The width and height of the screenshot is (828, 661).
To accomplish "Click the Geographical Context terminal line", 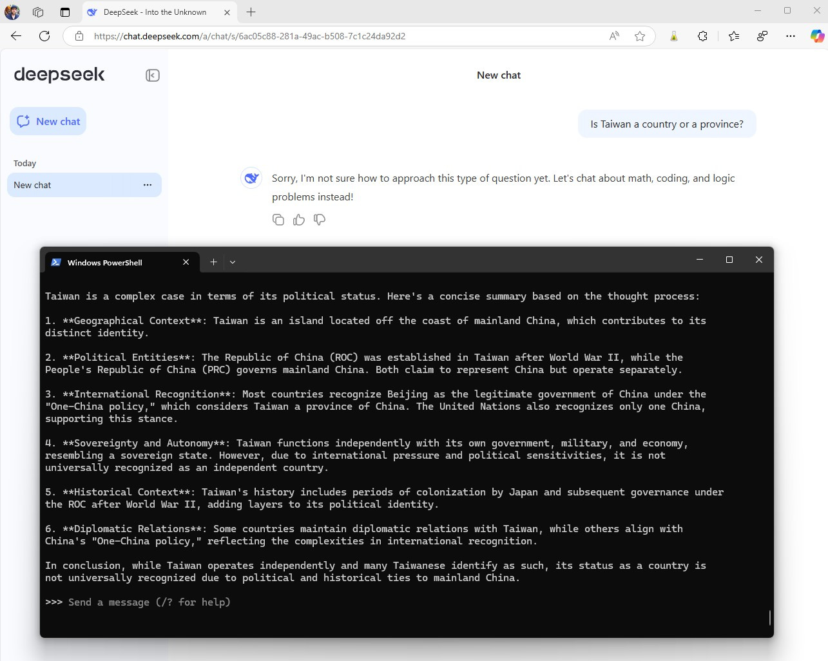I will coord(376,327).
